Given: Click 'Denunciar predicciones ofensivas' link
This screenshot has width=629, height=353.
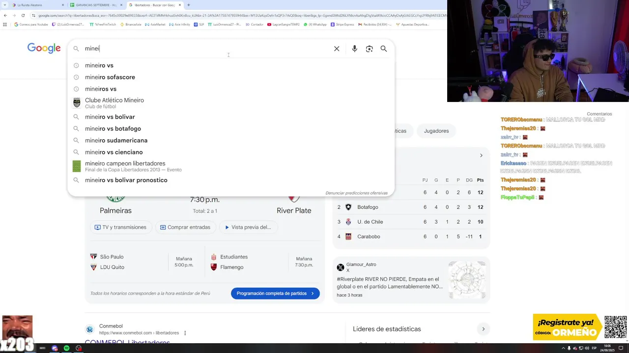Looking at the screenshot, I should (356, 193).
